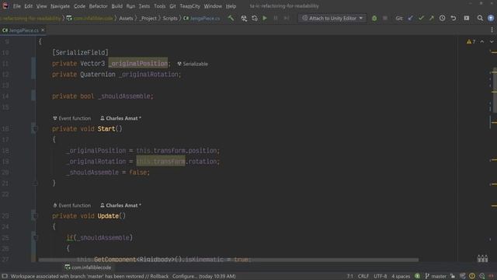Go to previous highlighted error arrow
497x280 pixels.
(482, 41)
